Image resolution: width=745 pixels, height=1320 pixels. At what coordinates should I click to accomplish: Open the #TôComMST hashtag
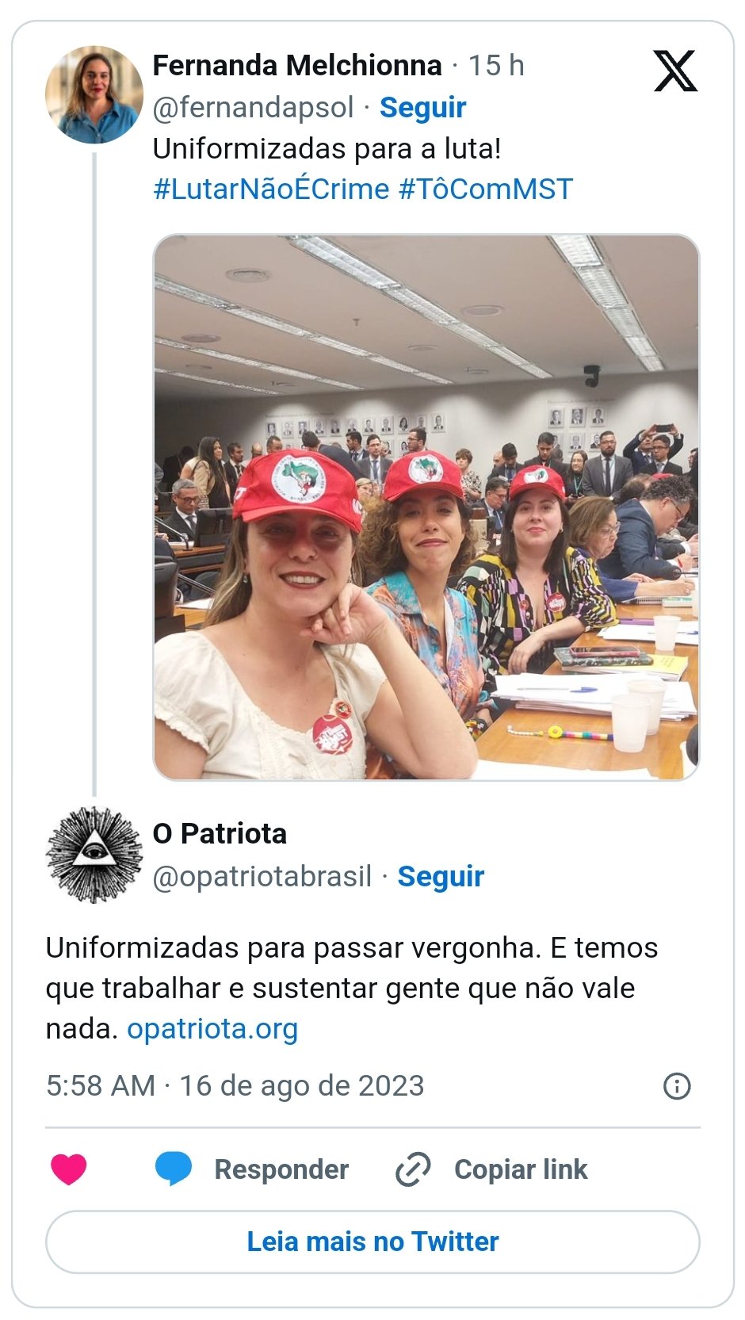tap(485, 189)
